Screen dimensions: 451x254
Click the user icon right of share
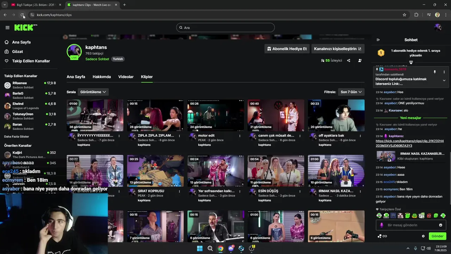click(360, 60)
